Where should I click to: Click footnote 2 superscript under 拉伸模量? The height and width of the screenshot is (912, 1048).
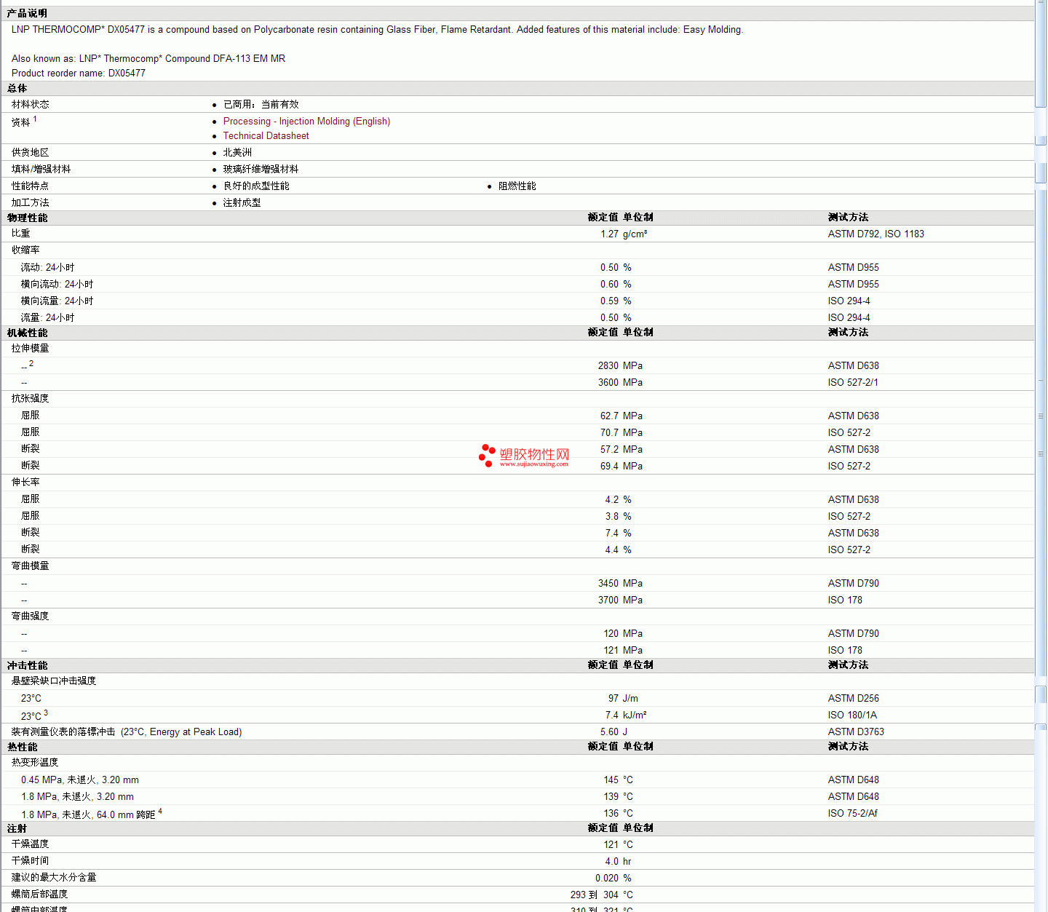click(x=31, y=363)
